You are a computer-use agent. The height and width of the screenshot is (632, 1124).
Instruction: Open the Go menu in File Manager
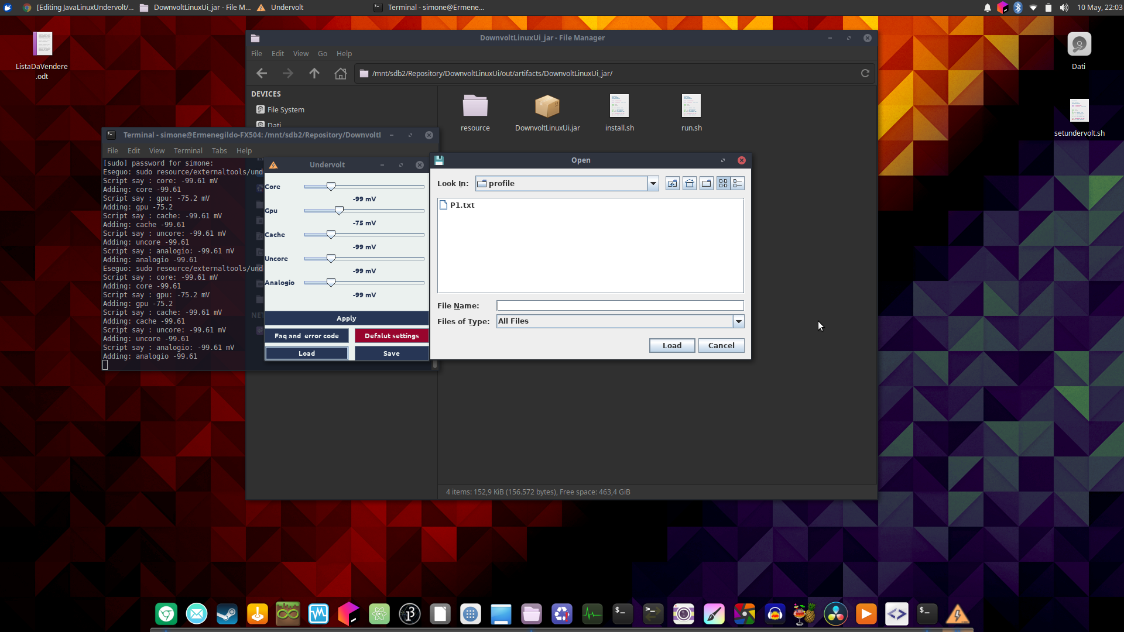[322, 54]
